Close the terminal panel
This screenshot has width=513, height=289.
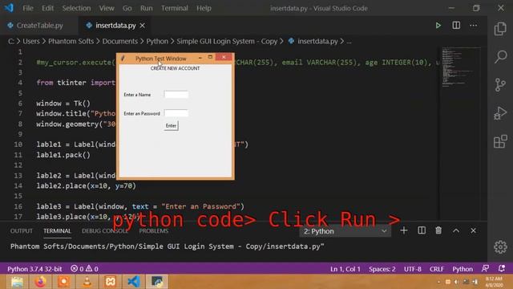coord(473,230)
